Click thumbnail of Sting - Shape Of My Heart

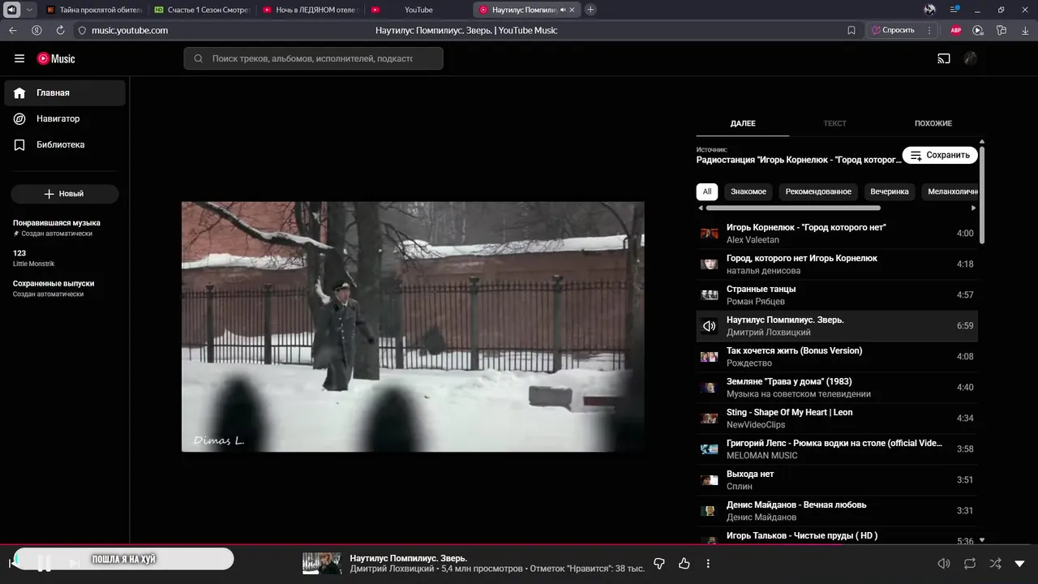pos(710,419)
